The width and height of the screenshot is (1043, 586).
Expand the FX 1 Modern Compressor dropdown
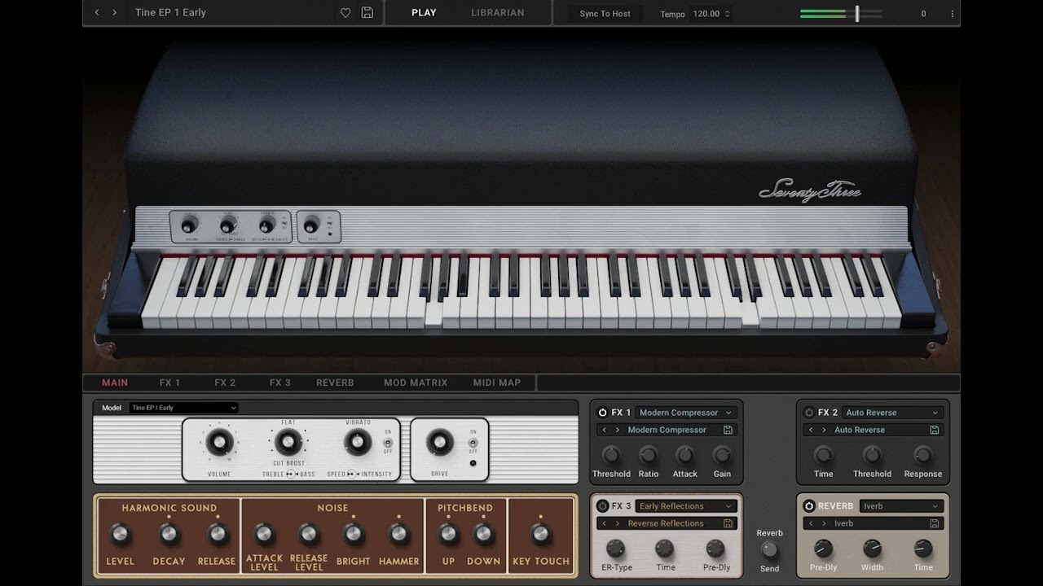pyautogui.click(x=685, y=413)
